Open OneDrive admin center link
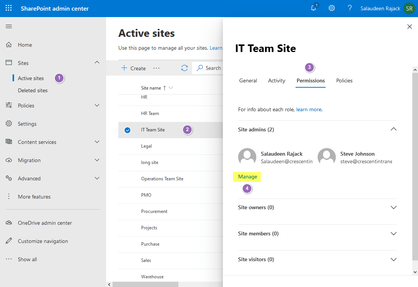This screenshot has height=287, width=418. click(45, 223)
